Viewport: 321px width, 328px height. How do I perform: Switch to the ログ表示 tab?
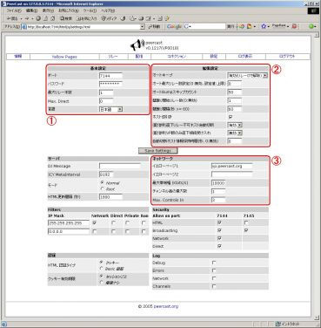pyautogui.click(x=245, y=57)
